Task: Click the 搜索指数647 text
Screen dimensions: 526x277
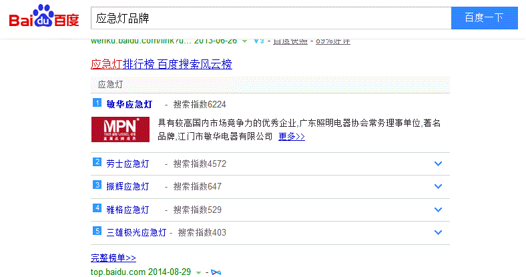Action: [x=198, y=187]
